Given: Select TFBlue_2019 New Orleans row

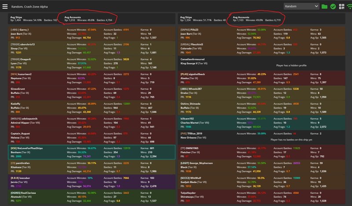Looking at the screenshot, I should coord(264,136).
